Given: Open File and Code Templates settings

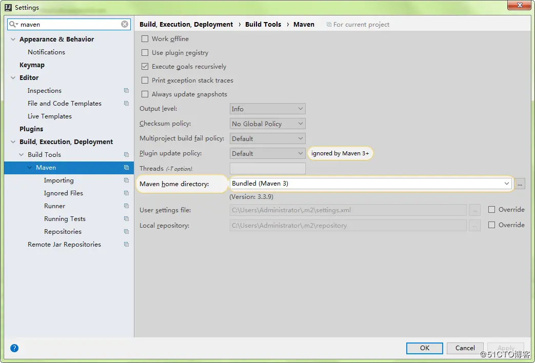Looking at the screenshot, I should pos(65,104).
